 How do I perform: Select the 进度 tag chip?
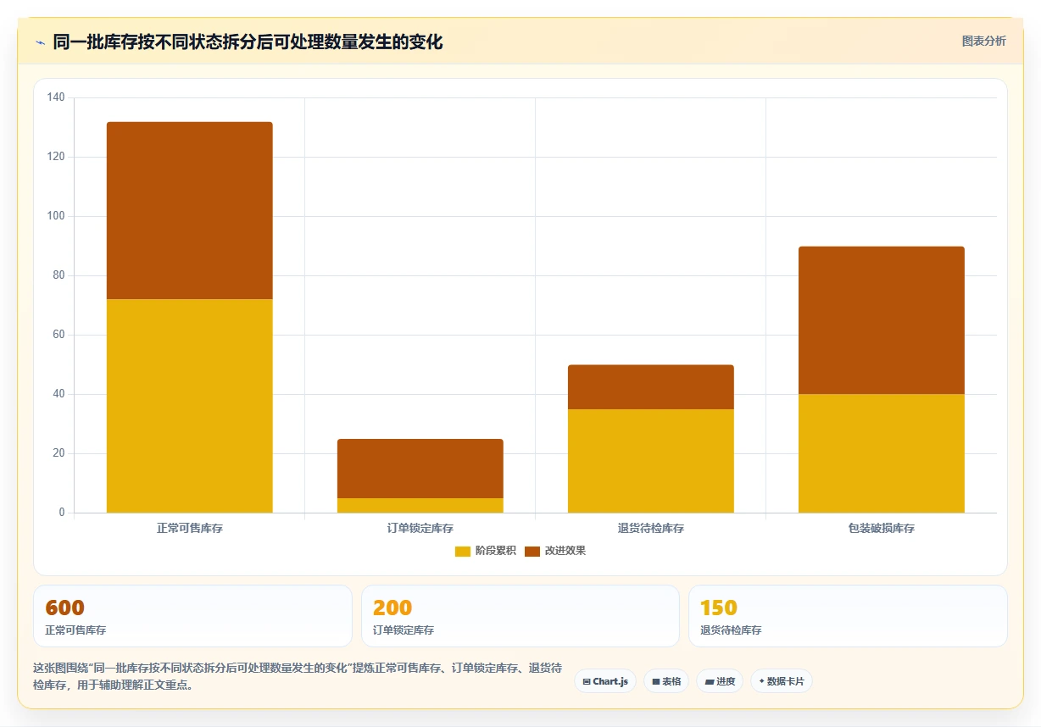pos(720,681)
